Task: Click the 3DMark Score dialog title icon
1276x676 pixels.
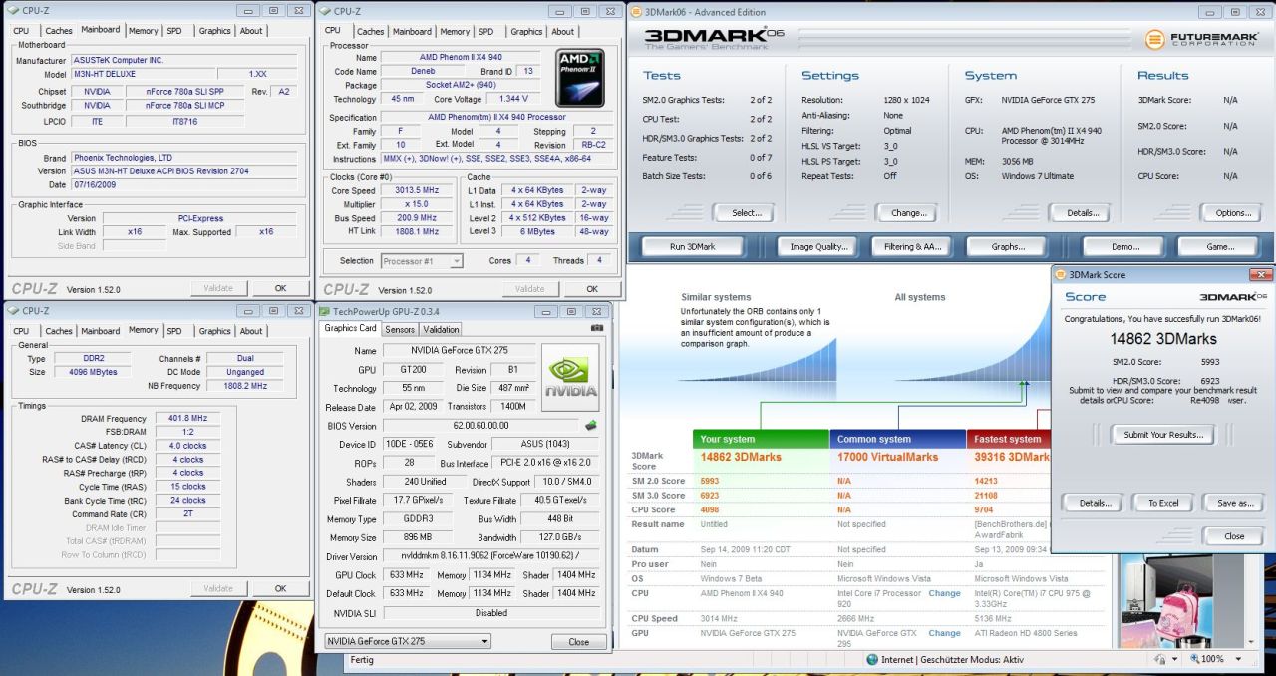Action: tap(1061, 274)
